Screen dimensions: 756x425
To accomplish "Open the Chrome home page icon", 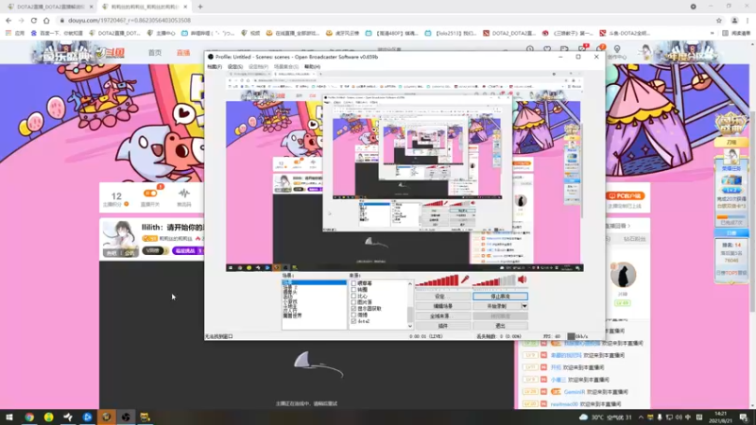I will (46, 20).
